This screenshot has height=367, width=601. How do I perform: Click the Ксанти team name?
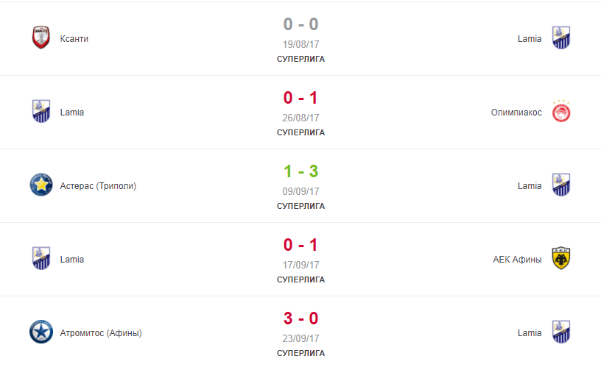[x=74, y=39]
